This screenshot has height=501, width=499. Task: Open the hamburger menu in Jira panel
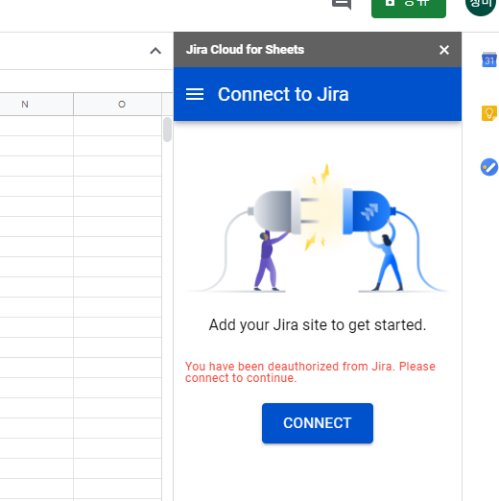point(195,94)
